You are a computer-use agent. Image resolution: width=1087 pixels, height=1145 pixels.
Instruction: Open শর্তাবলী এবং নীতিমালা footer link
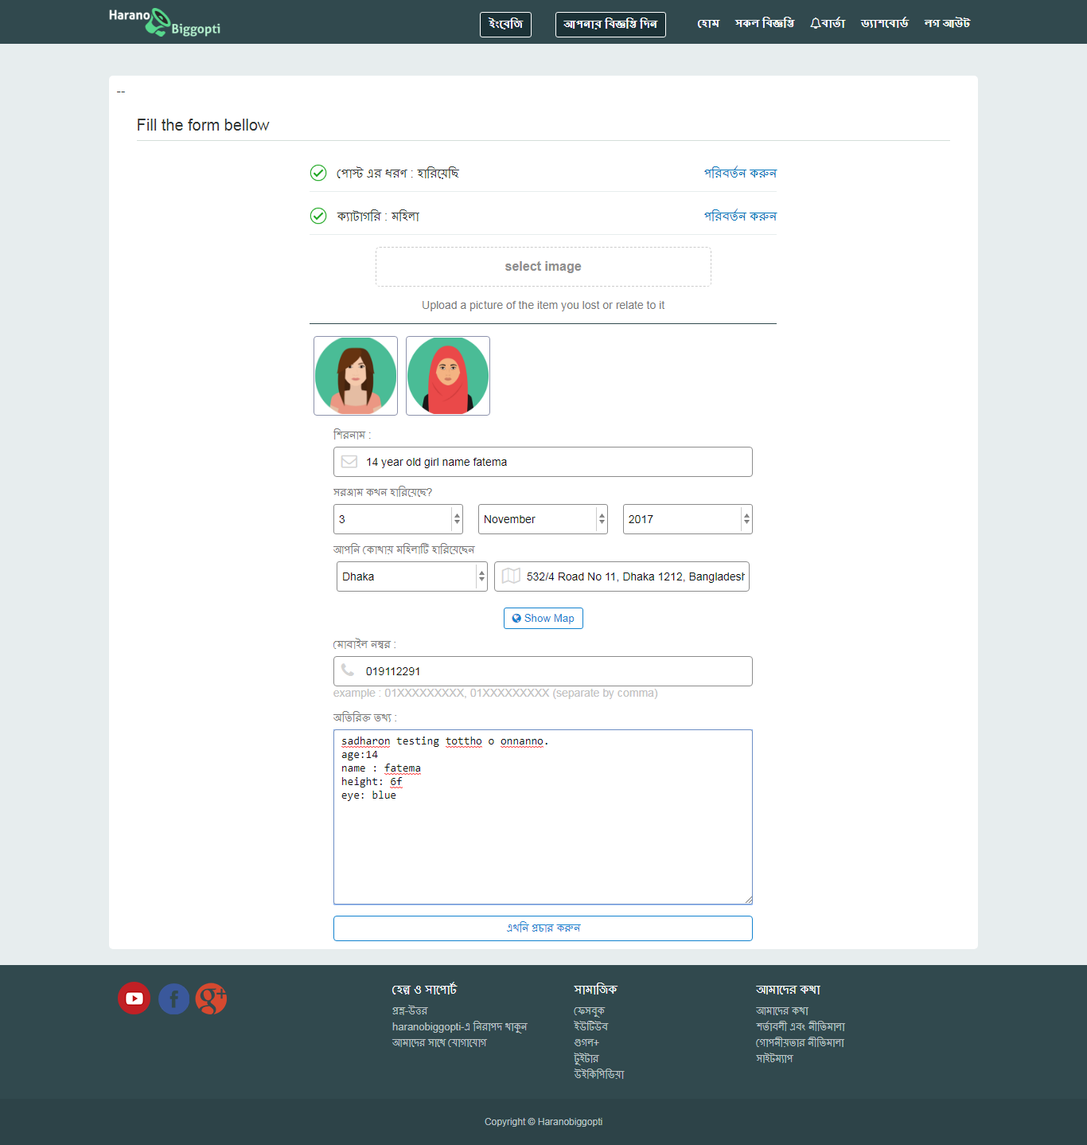click(x=801, y=1026)
